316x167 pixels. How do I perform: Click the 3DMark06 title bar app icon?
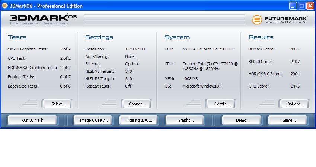tap(4, 6)
